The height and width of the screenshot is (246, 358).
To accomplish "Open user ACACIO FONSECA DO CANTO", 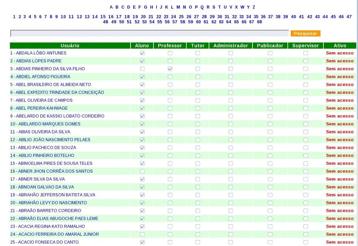I will [44, 242].
